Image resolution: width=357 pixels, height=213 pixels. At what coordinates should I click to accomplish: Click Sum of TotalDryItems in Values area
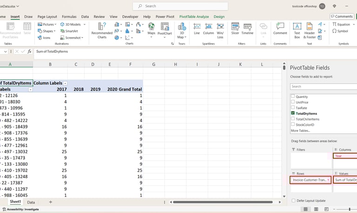coord(345,180)
